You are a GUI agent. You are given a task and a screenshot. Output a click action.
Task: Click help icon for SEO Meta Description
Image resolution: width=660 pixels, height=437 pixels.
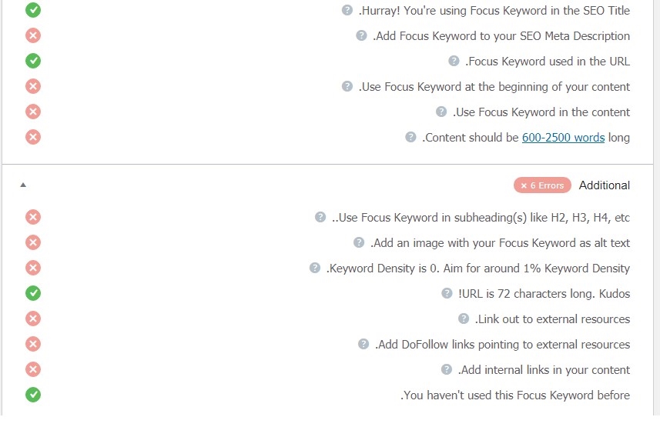click(361, 36)
